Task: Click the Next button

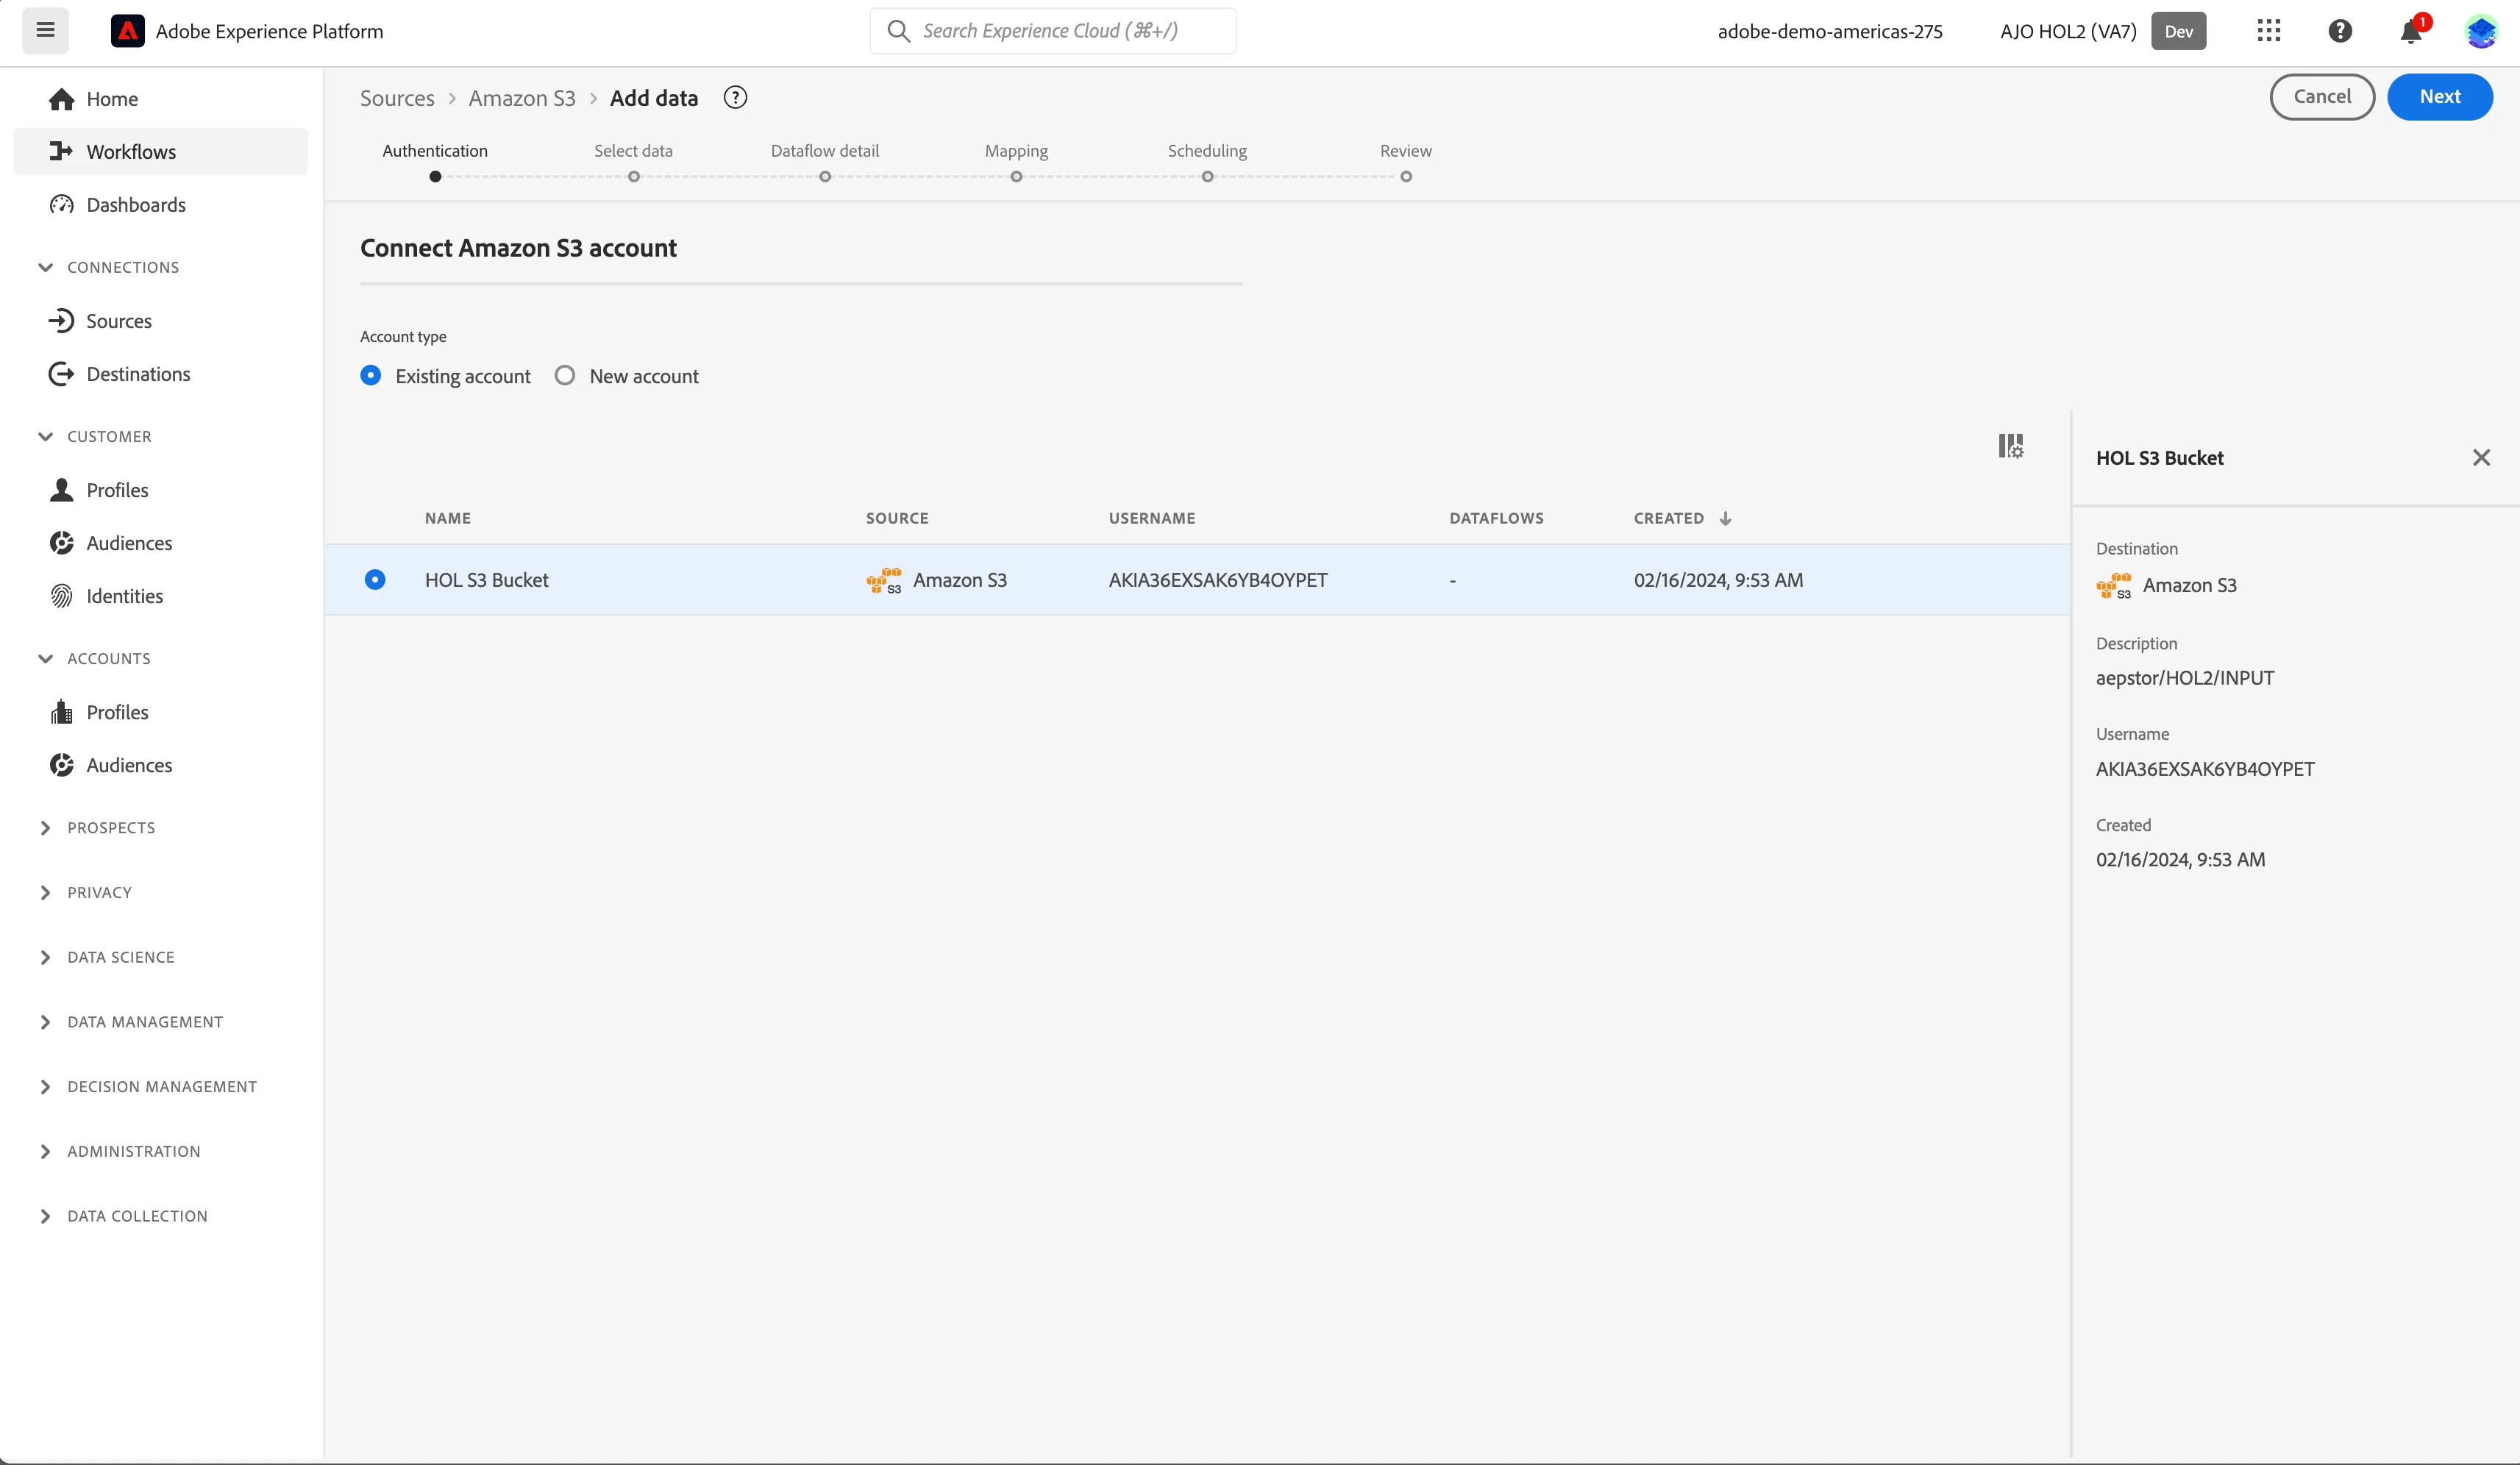Action: tap(2440, 97)
